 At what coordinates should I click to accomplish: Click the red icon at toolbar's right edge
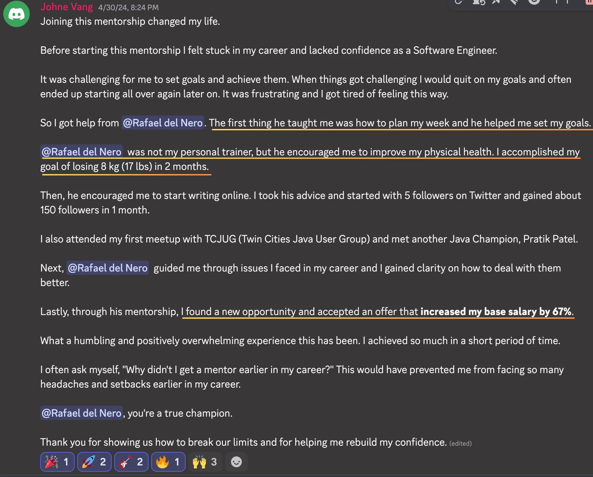pos(589,2)
